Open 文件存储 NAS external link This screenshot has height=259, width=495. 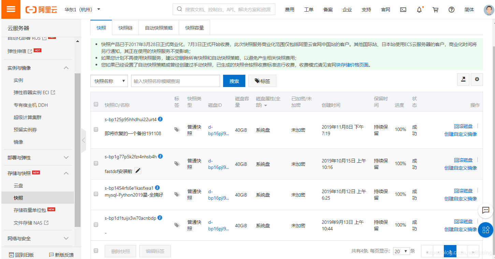(x=31, y=223)
